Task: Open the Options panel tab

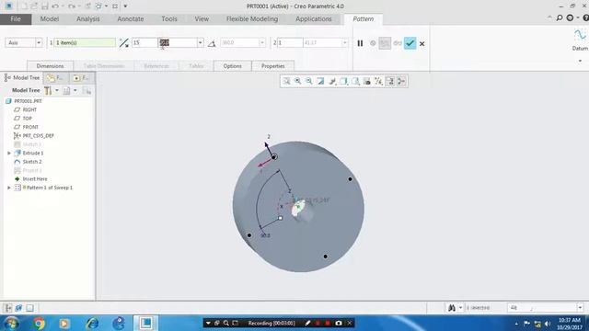Action: tap(232, 66)
